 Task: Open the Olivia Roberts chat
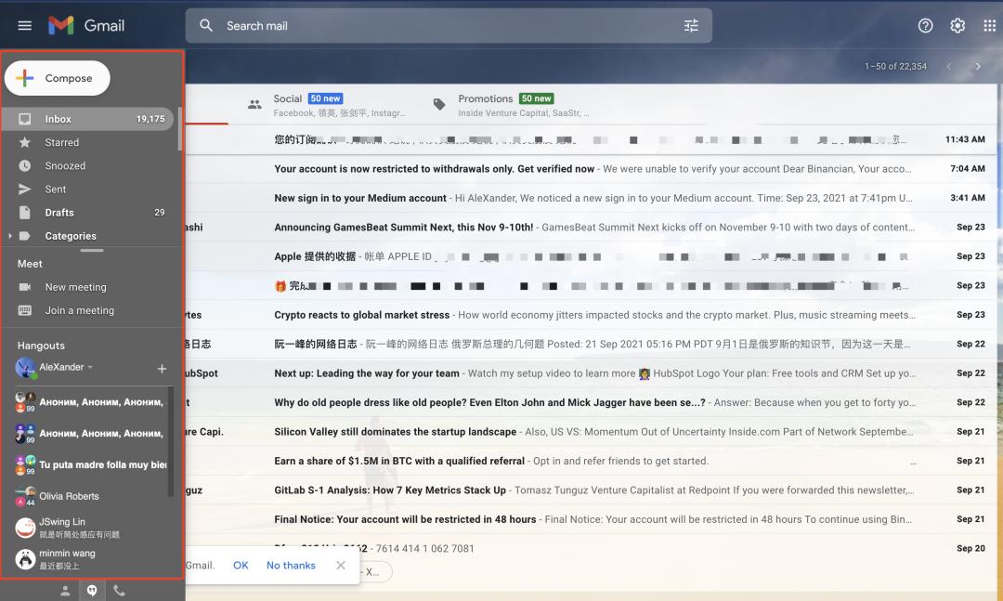(x=90, y=496)
